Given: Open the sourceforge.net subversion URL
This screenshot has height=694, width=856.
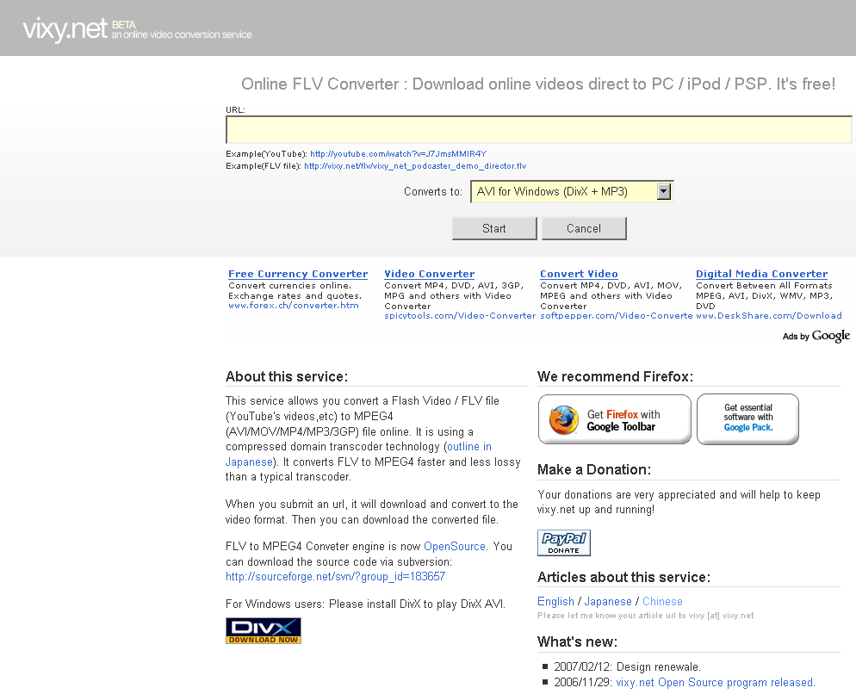Looking at the screenshot, I should (335, 577).
